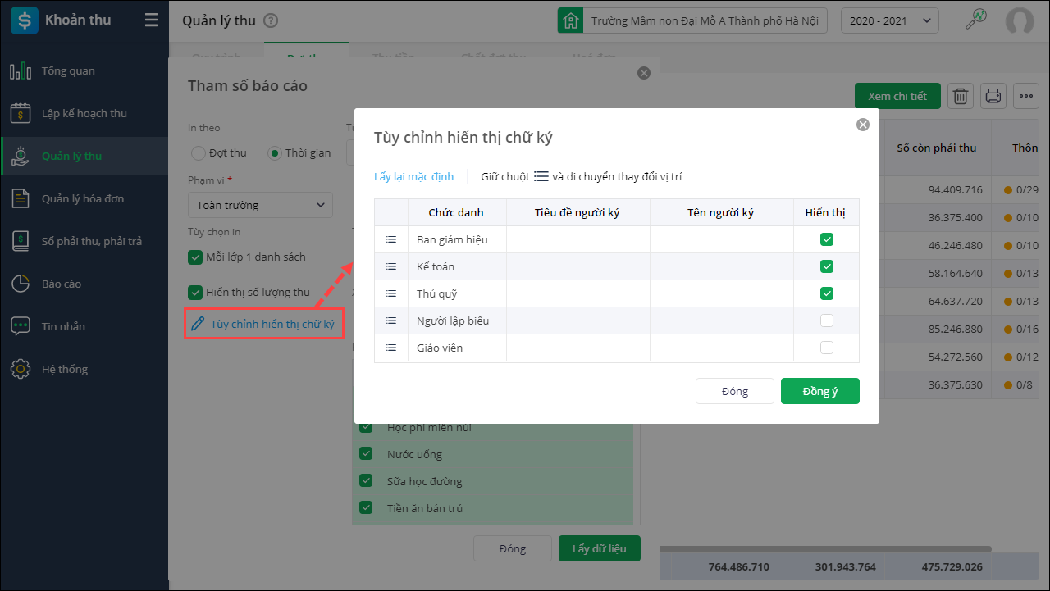The width and height of the screenshot is (1050, 591).
Task: Open the user avatar profile icon
Action: (1020, 21)
